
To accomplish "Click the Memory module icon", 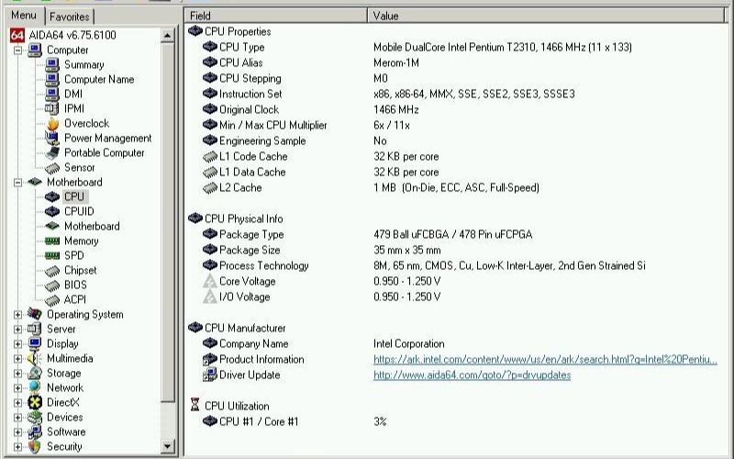I will [52, 241].
